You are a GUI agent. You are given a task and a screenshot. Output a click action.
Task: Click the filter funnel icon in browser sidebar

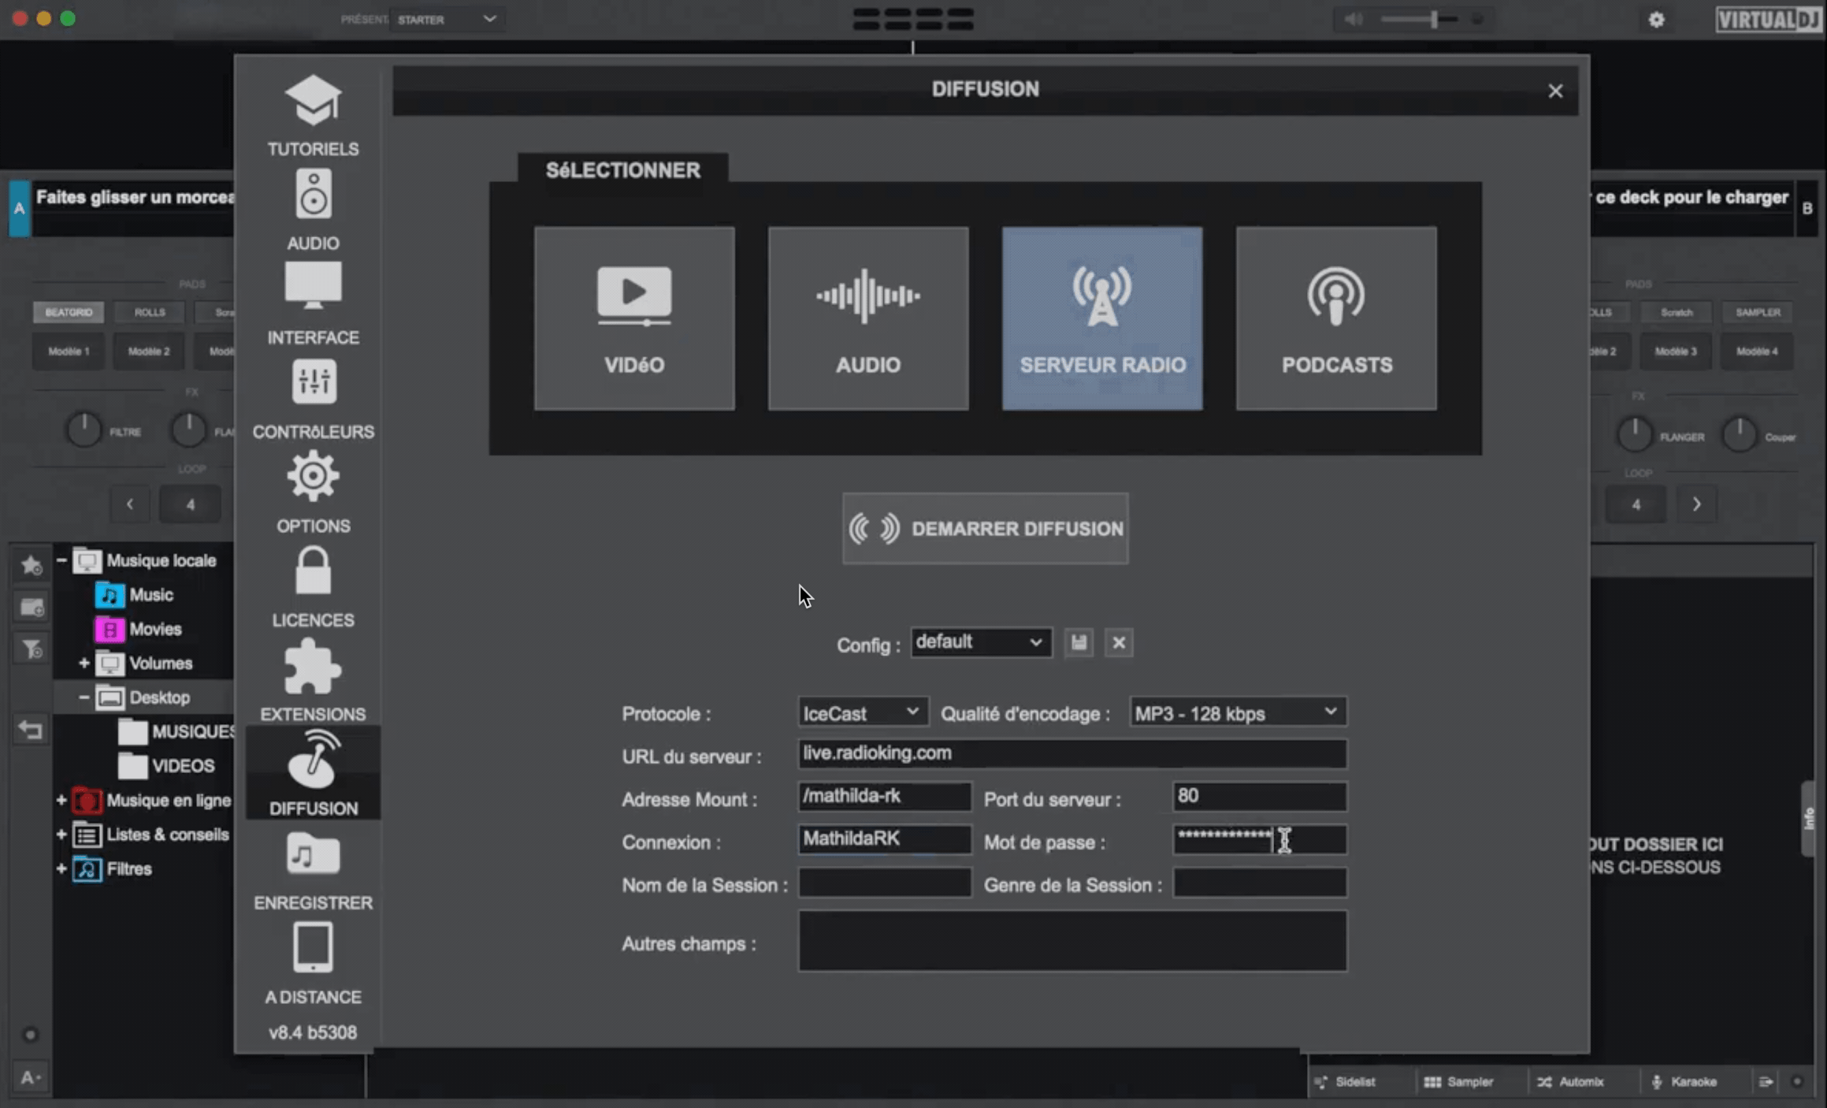(x=31, y=649)
